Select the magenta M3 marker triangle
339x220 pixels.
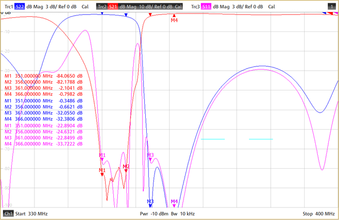pos(150,161)
